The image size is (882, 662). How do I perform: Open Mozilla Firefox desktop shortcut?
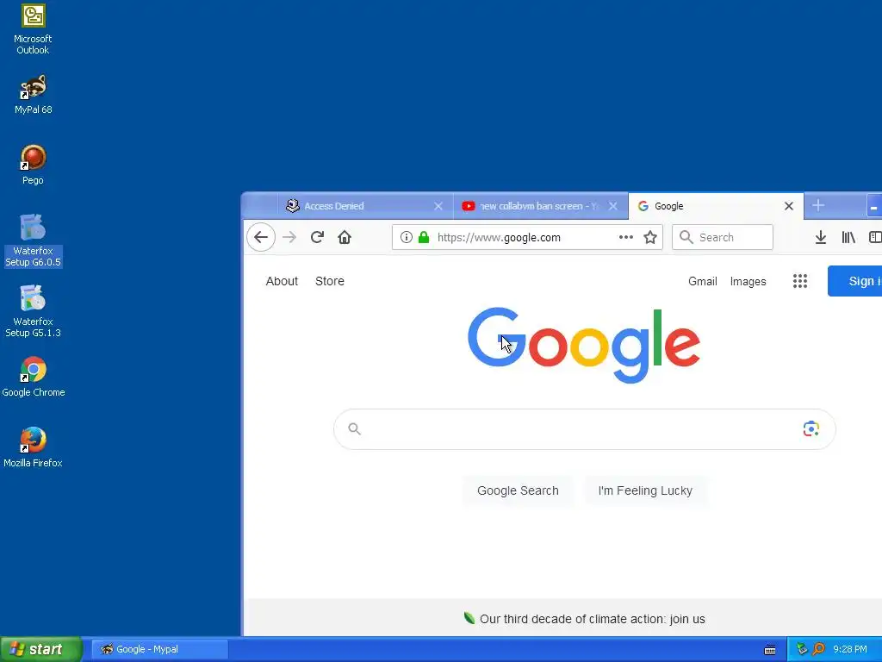pos(33,447)
